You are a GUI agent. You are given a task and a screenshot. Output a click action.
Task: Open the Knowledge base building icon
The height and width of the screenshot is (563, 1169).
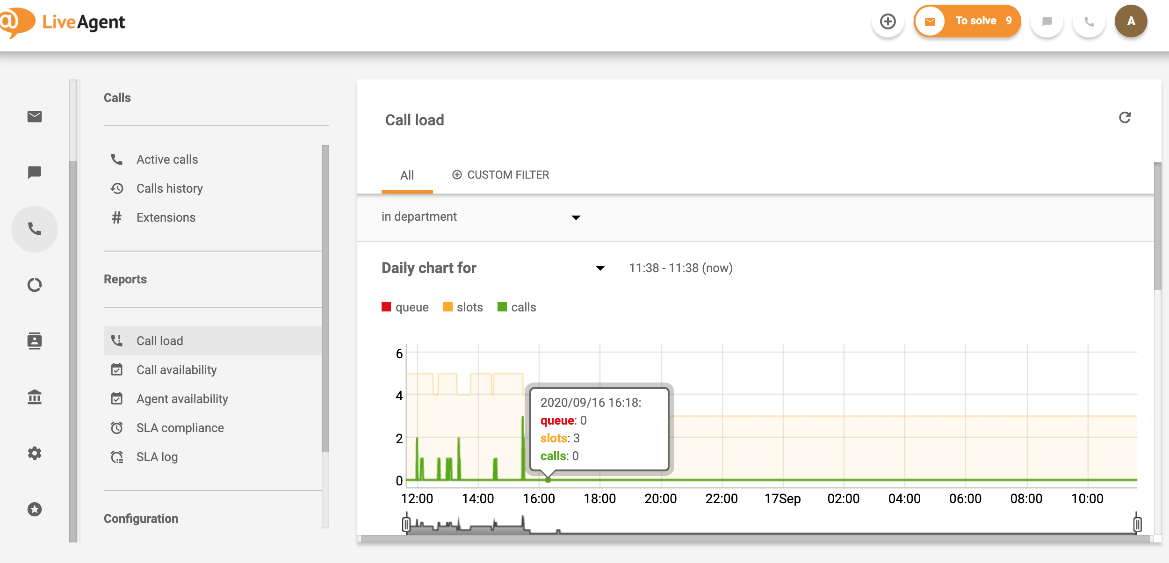tap(35, 397)
